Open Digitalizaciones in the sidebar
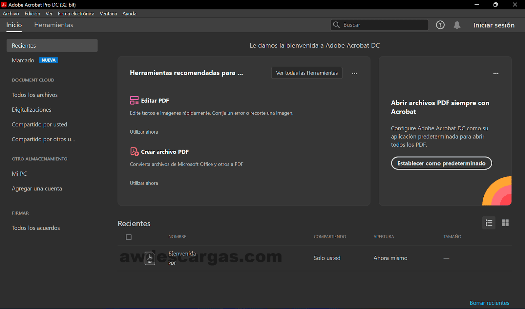 coord(31,110)
